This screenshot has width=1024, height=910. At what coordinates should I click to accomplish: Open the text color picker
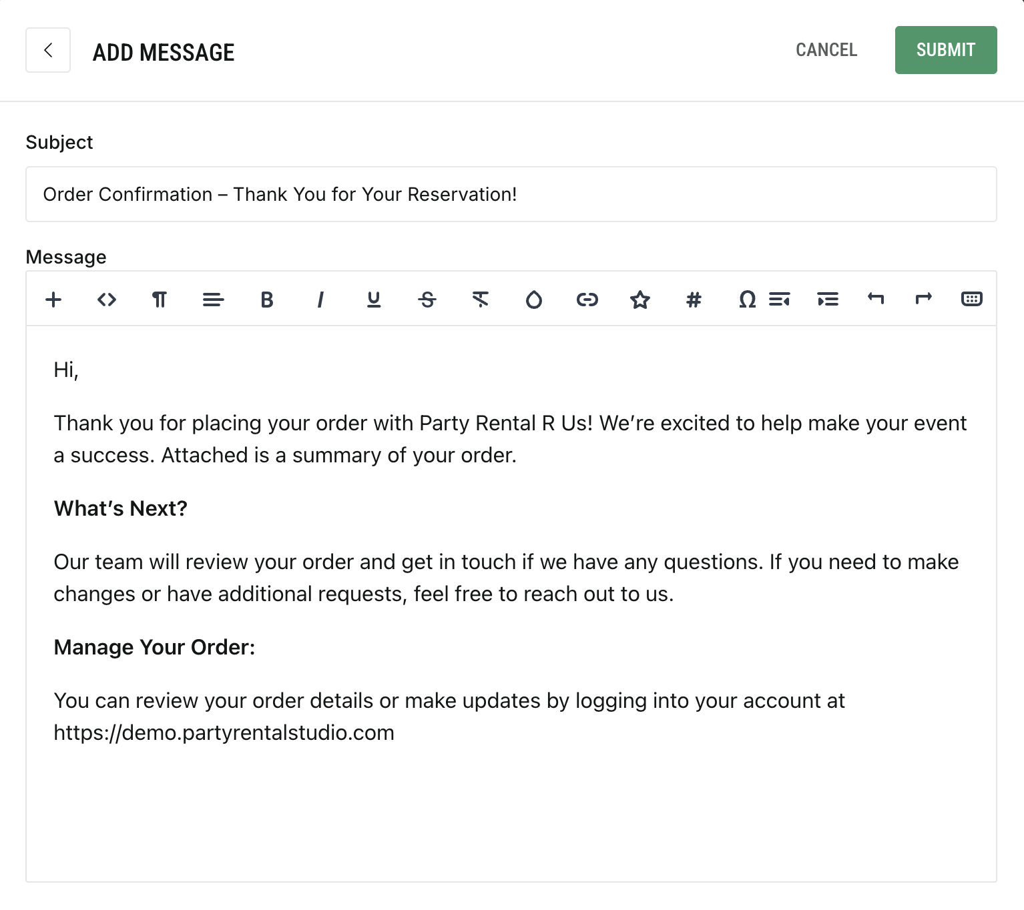(534, 300)
